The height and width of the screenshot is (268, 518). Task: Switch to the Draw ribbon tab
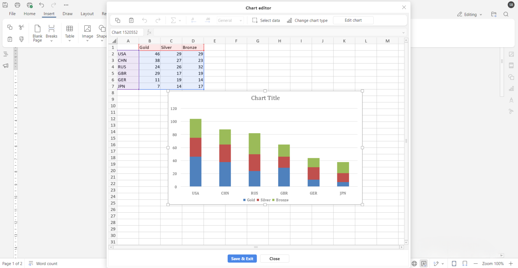(x=67, y=14)
